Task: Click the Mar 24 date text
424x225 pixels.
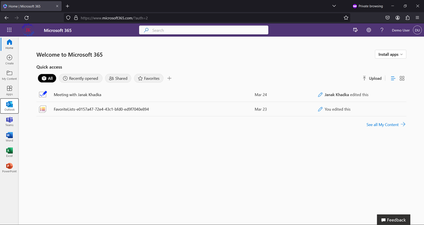Action: pos(260,95)
